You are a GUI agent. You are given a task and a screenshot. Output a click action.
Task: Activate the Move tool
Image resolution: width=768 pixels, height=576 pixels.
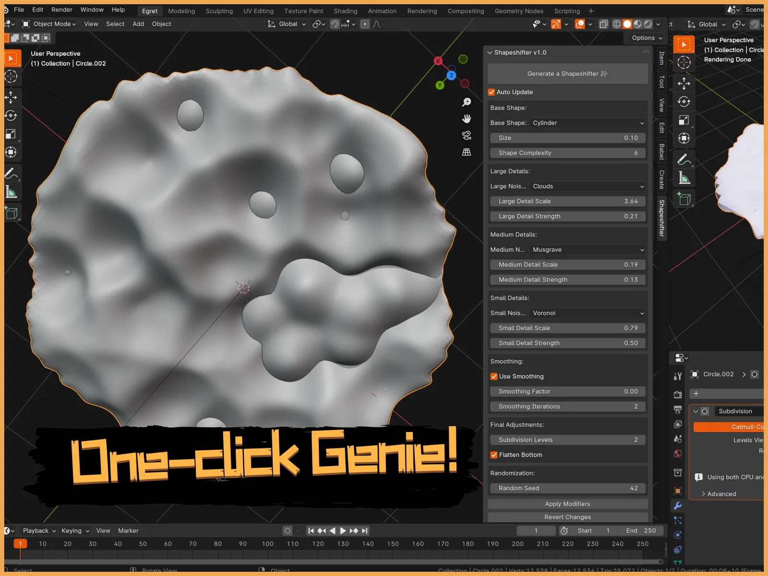point(12,97)
